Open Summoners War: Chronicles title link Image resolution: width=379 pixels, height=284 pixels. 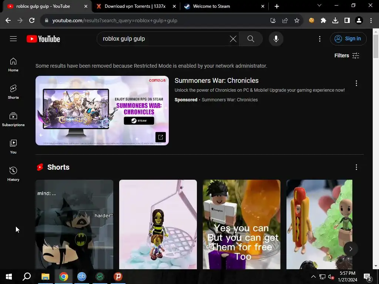(x=217, y=80)
